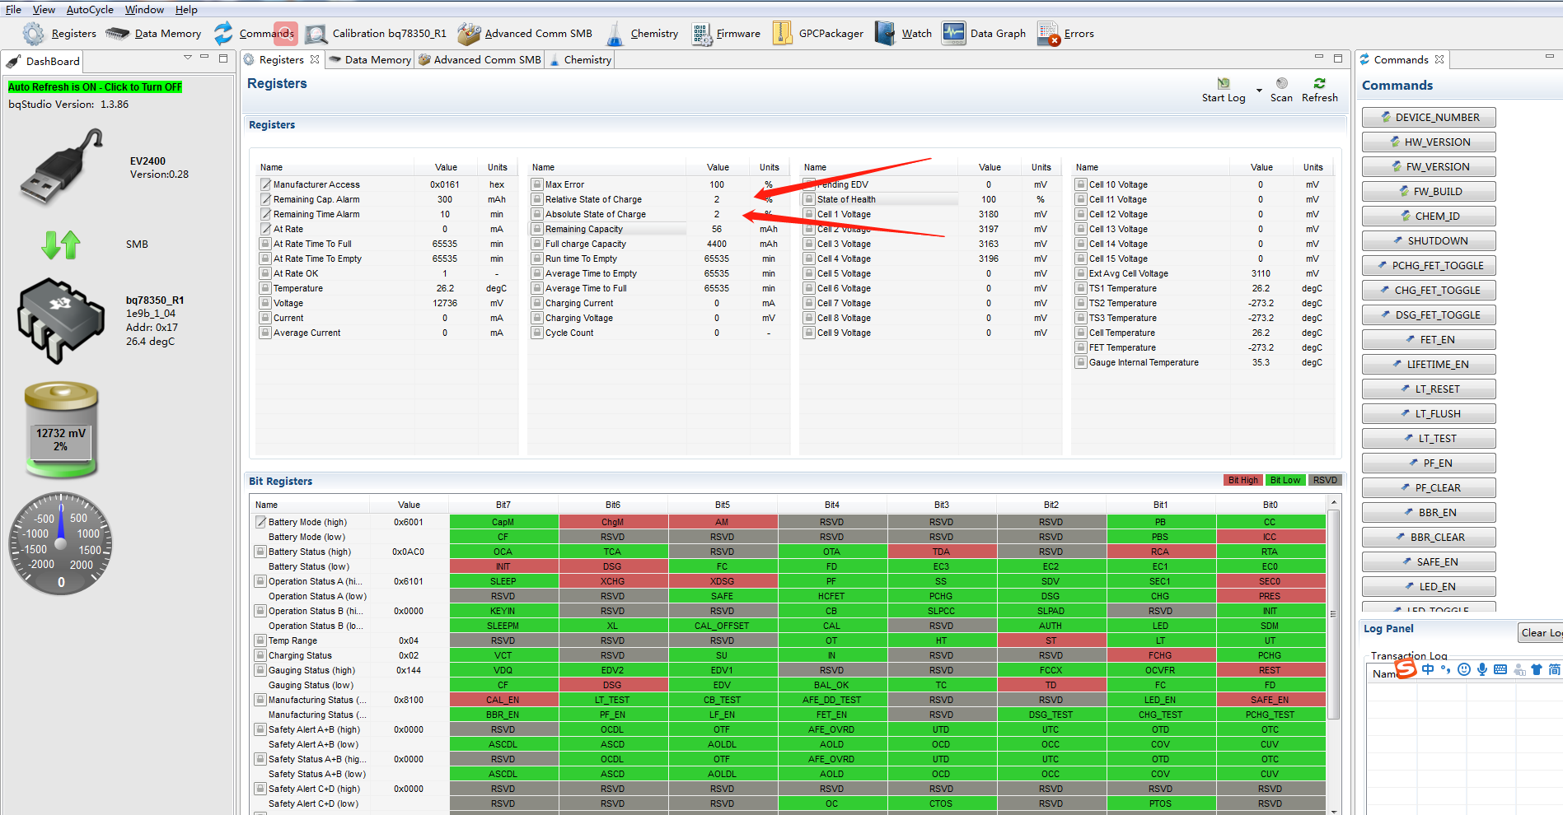Toggle the PF_EN manufacturing status bit
Image resolution: width=1563 pixels, height=815 pixels.
click(613, 715)
